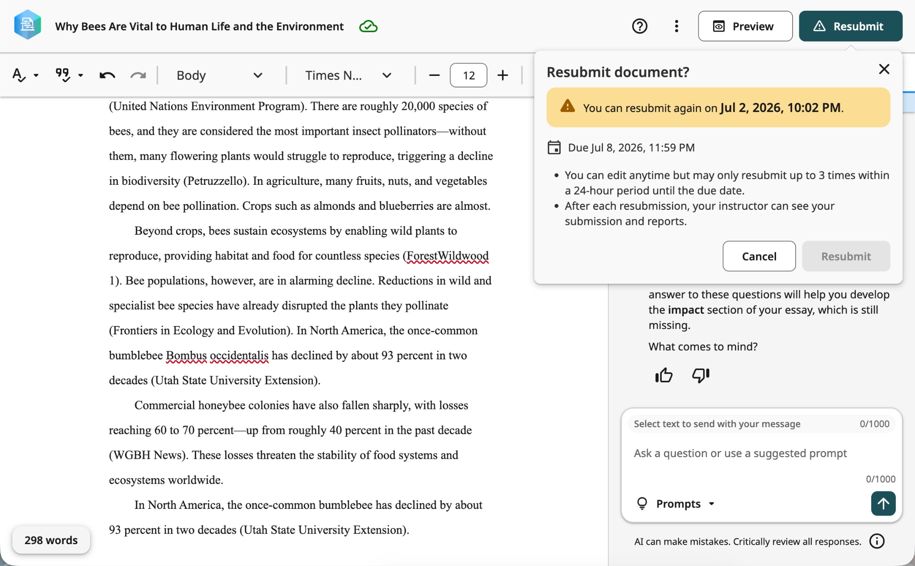This screenshot has height=566, width=915.
Task: Open the three-dot more options menu
Action: tap(676, 26)
